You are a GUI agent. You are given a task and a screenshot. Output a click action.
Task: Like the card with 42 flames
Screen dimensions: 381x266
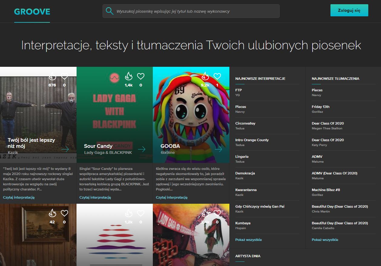pyautogui.click(x=64, y=213)
